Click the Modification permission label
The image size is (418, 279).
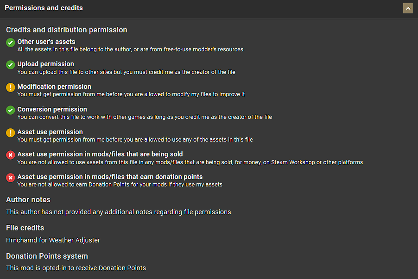[54, 87]
